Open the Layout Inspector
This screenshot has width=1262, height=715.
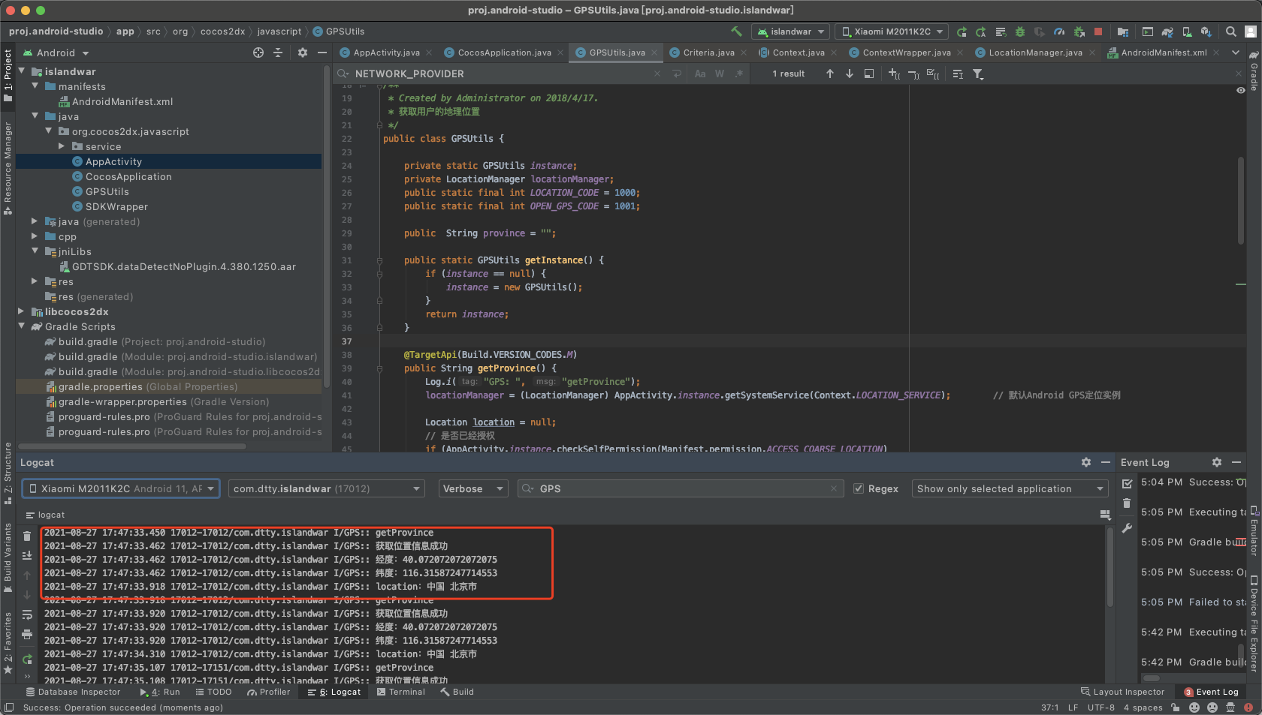click(x=1122, y=692)
